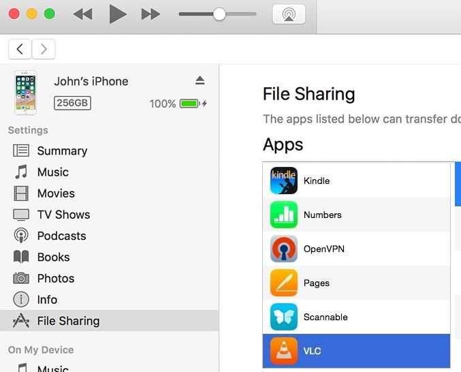Screen dimensions: 461x372
Task: Skip back with the rewind button
Action: click(82, 14)
